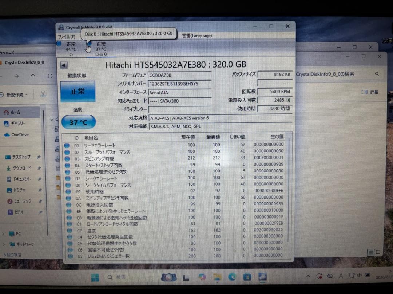Click status circle for 05 代替処理済のセクタ数

point(68,172)
